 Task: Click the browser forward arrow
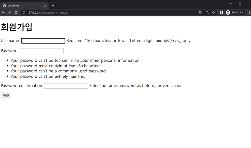tap(9, 13)
